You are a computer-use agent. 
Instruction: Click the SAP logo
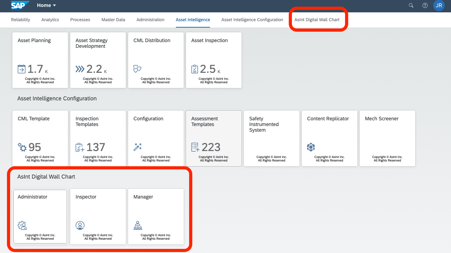(x=20, y=5)
